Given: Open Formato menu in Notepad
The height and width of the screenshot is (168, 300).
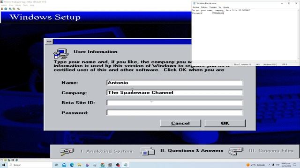Looking at the screenshot, I should click(x=213, y=7).
